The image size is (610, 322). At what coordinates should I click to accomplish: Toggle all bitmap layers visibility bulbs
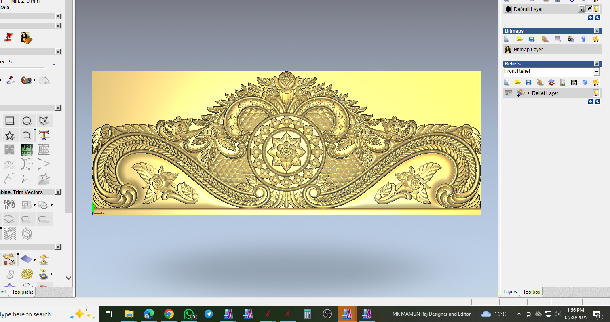click(x=596, y=39)
